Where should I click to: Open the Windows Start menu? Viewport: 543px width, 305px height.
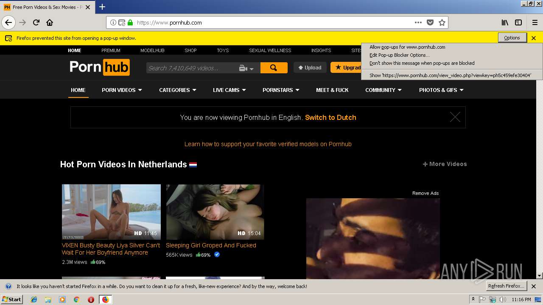click(x=11, y=299)
